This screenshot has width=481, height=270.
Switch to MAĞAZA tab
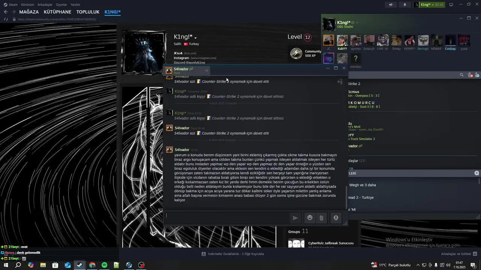coord(29,12)
